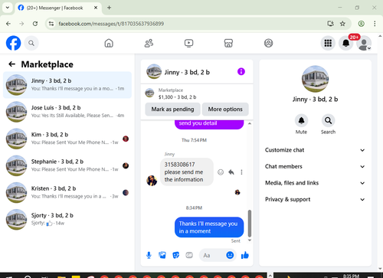The image size is (383, 278).
Task: Click the site information icon in address bar
Action: pos(51,24)
